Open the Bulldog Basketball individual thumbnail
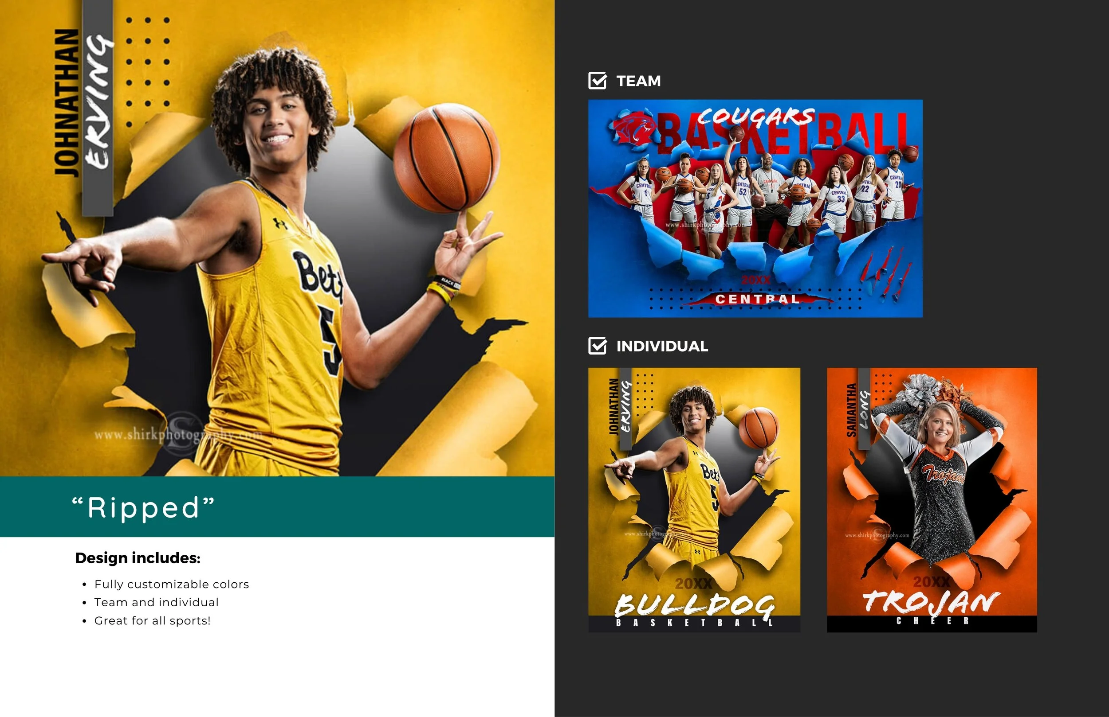The image size is (1109, 717). pyautogui.click(x=694, y=499)
